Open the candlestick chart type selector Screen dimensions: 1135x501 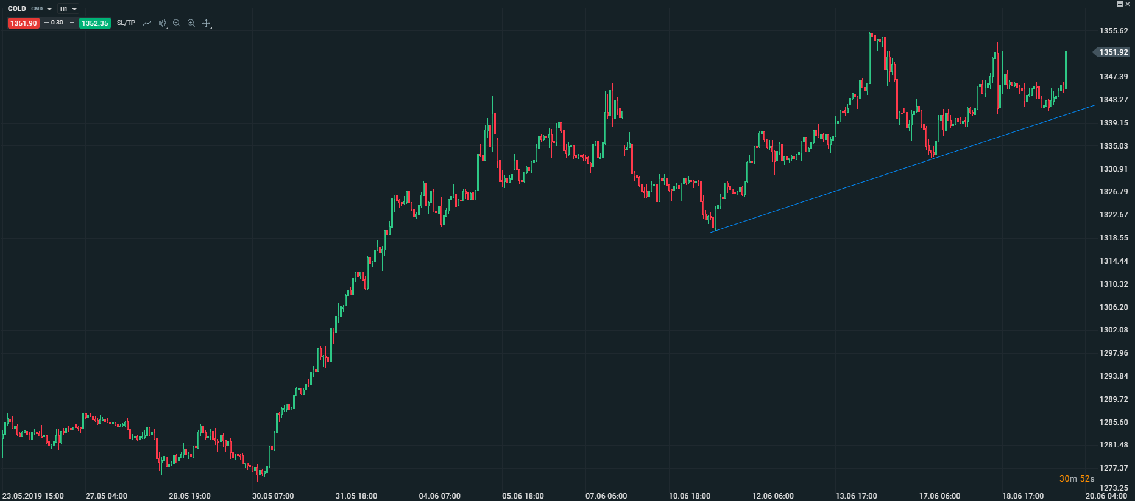(163, 23)
